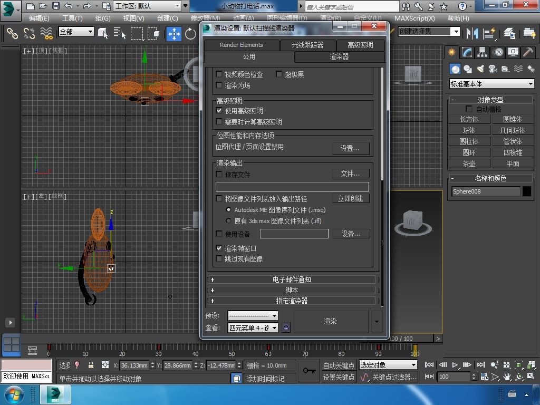Select 原有 3ds max 图像文件列表 radio button
Image resolution: width=540 pixels, height=405 pixels.
[228, 221]
